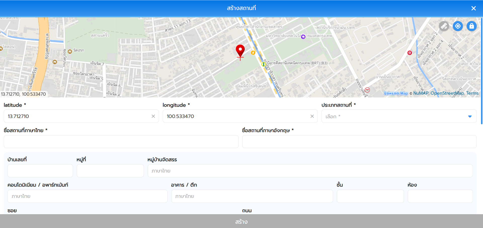Image resolution: width=483 pixels, height=228 pixels.
Task: Click the temple icon beside วัดปรก
Action: pyautogui.click(x=70, y=51)
